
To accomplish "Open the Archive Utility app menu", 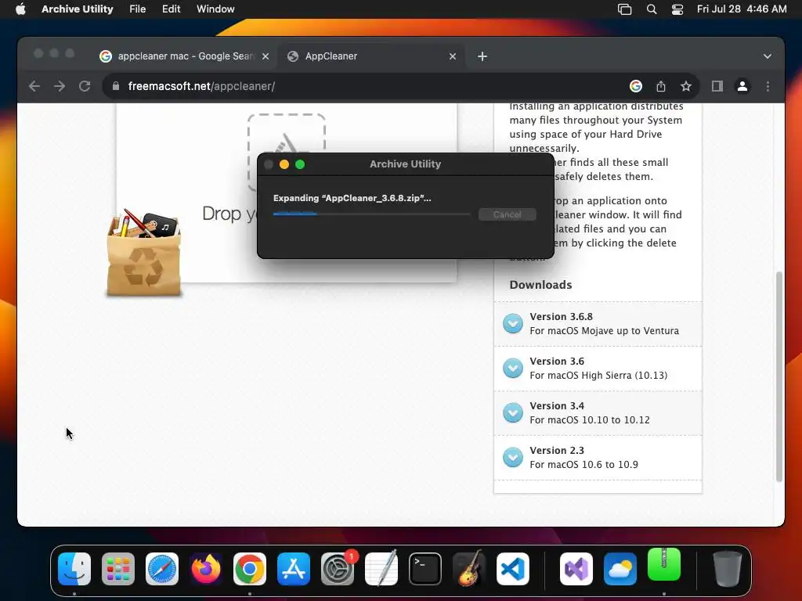I will 78,9.
